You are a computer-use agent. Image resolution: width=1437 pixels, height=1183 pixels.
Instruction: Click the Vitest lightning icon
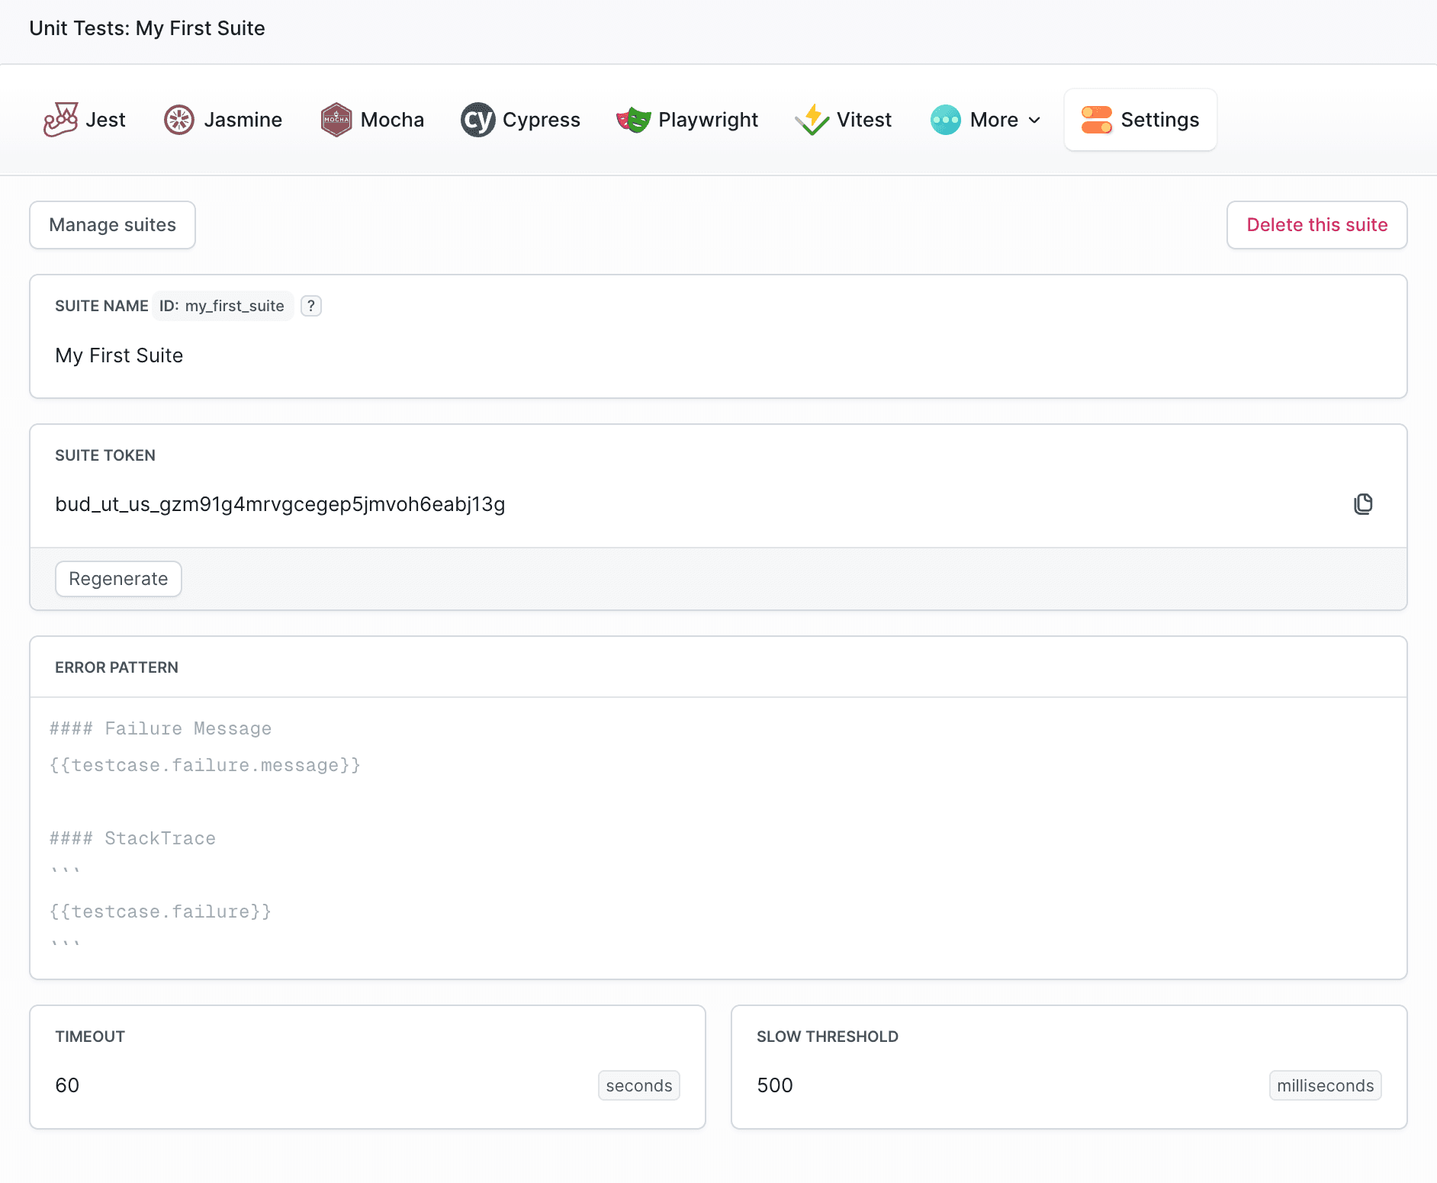click(812, 120)
